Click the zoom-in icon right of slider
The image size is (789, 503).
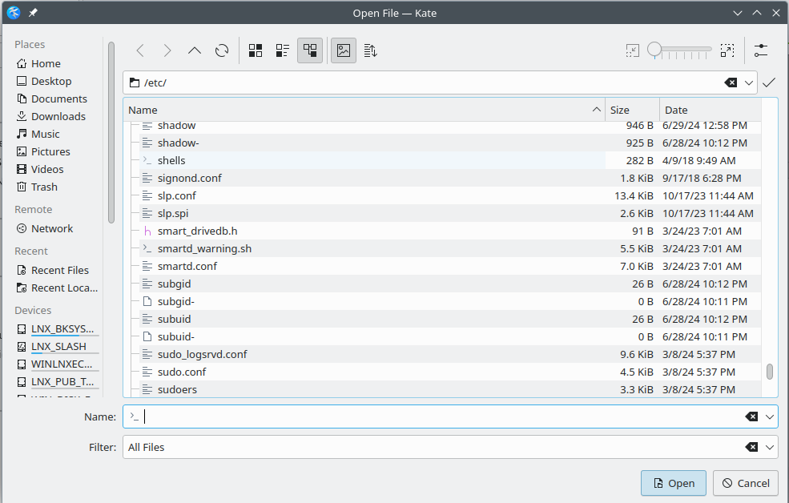click(727, 50)
